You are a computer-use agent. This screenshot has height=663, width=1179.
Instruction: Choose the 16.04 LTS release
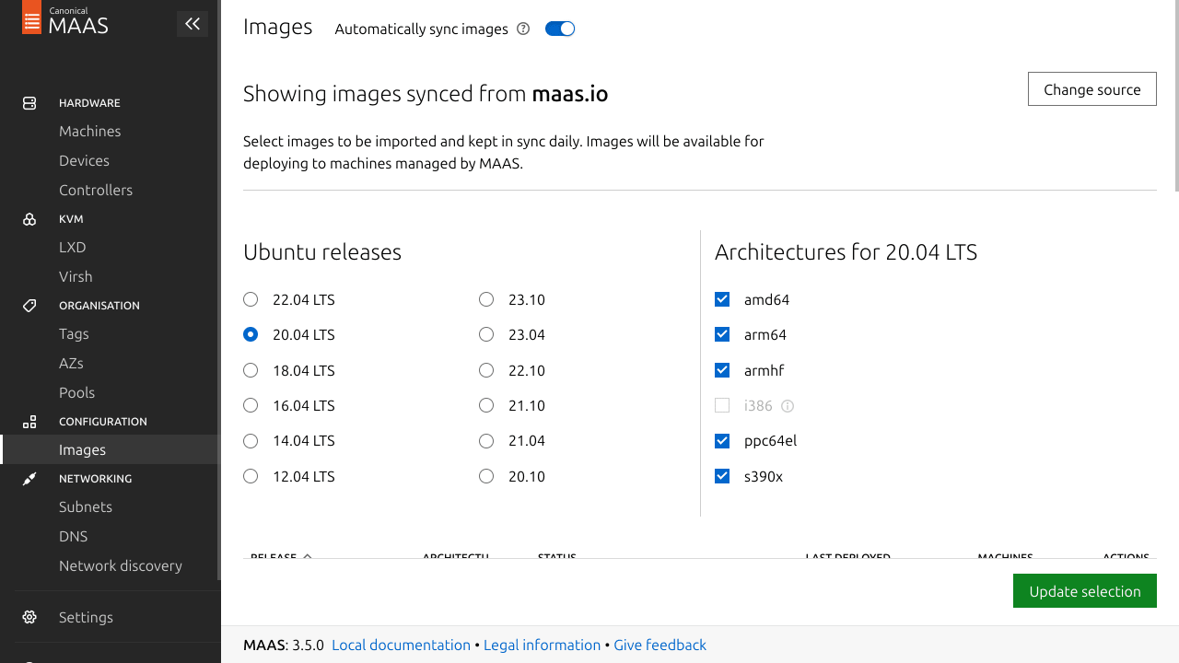click(251, 405)
